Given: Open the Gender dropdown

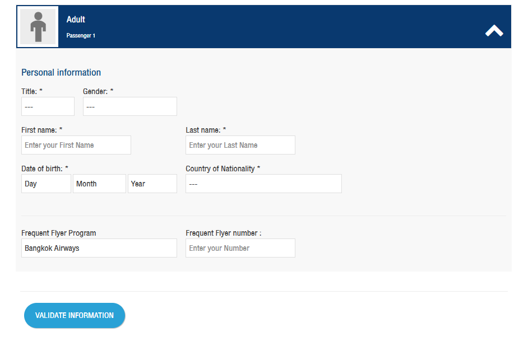Looking at the screenshot, I should pyautogui.click(x=130, y=106).
